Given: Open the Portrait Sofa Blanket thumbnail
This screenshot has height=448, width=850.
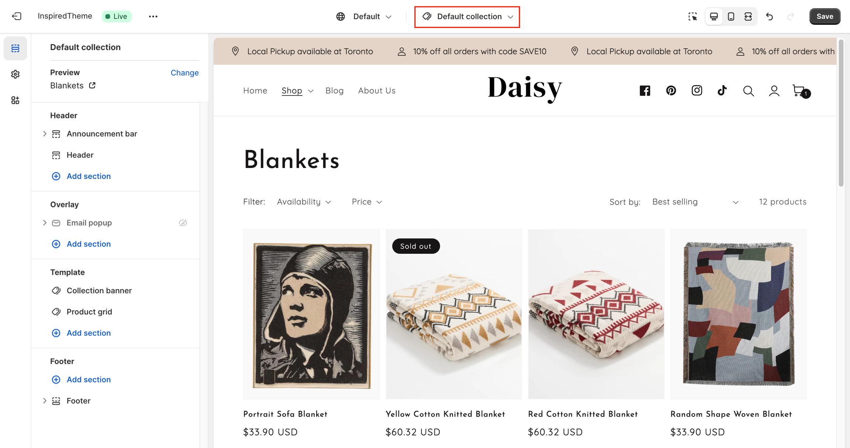Looking at the screenshot, I should pos(311,314).
